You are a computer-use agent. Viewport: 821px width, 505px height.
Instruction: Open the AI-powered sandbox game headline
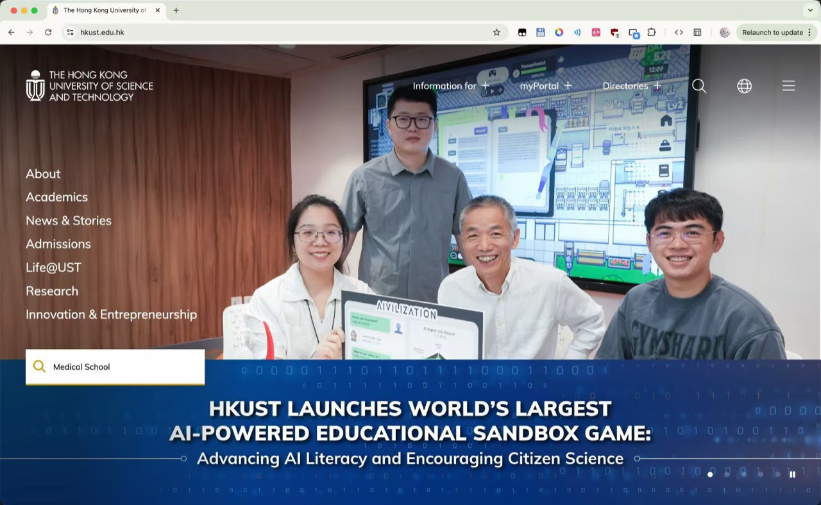410,421
